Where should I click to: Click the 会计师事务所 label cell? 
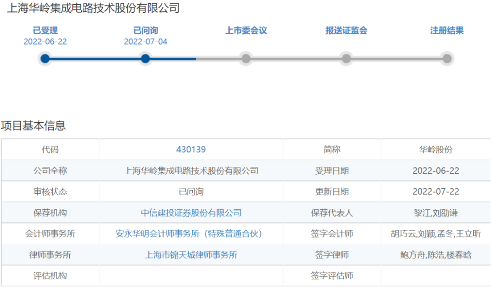coord(50,234)
